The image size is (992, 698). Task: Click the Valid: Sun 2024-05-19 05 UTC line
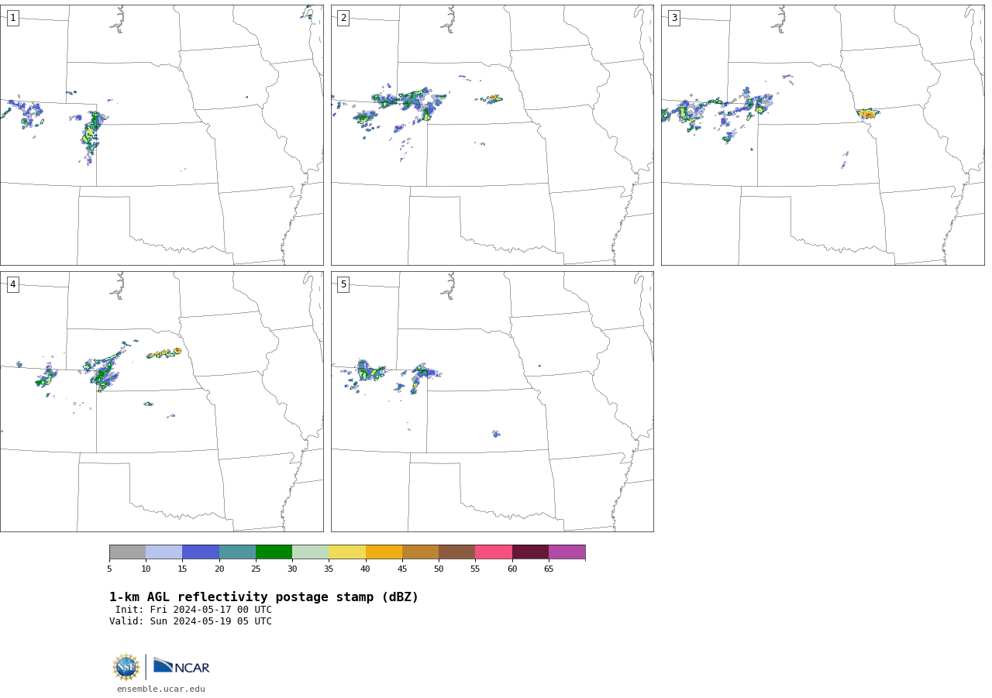(191, 621)
